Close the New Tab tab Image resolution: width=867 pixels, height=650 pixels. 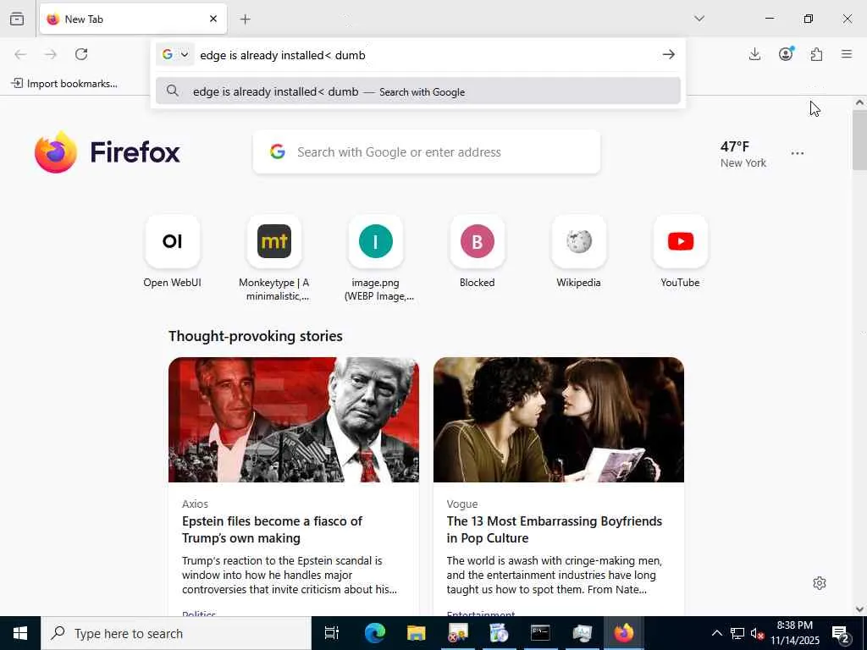213,19
